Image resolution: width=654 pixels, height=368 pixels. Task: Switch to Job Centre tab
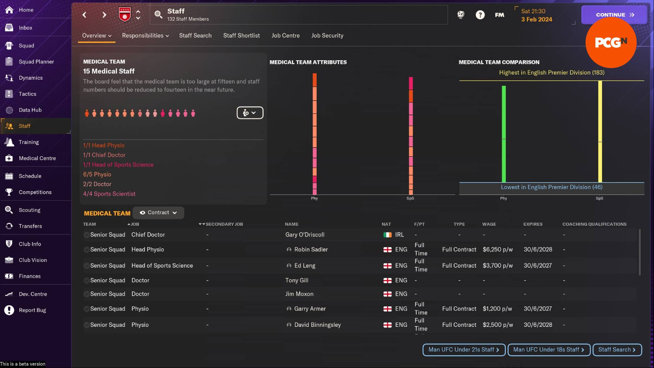click(285, 35)
